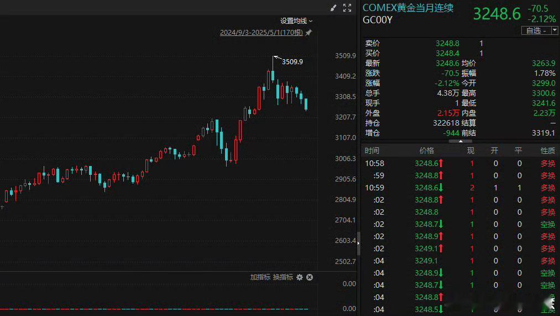This screenshot has width=560, height=316.
Task: Click the -2.12% change in header
Action: point(541,19)
